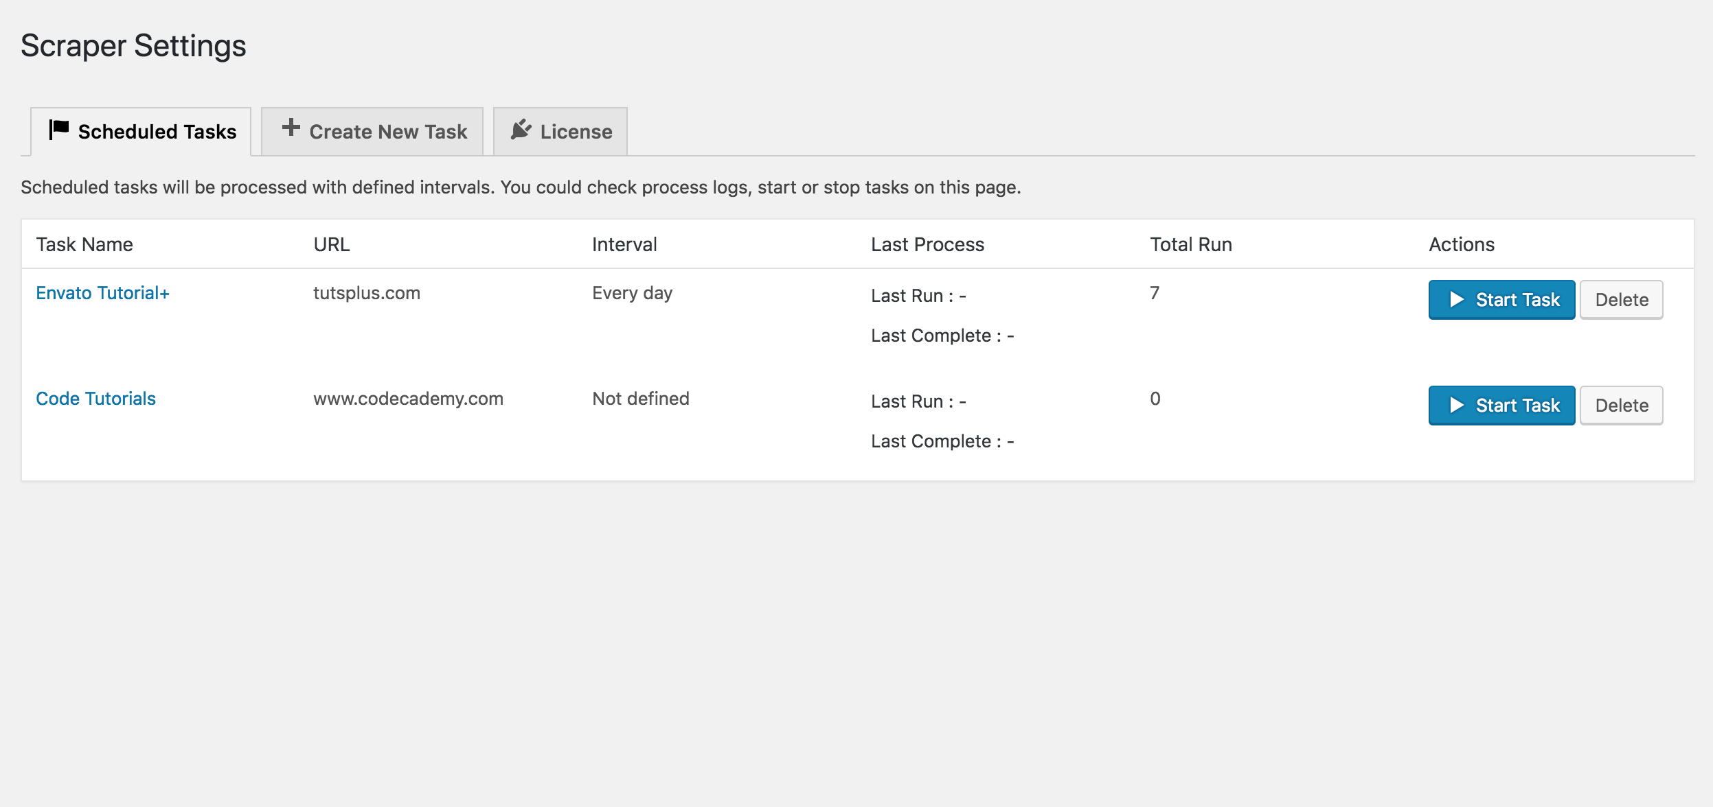The width and height of the screenshot is (1713, 807).
Task: Open the License tab
Action: [x=576, y=132]
